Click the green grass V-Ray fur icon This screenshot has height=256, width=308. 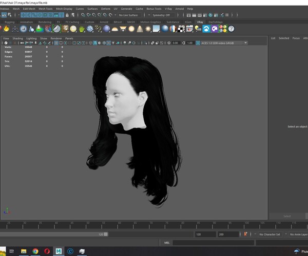[x=82, y=29]
